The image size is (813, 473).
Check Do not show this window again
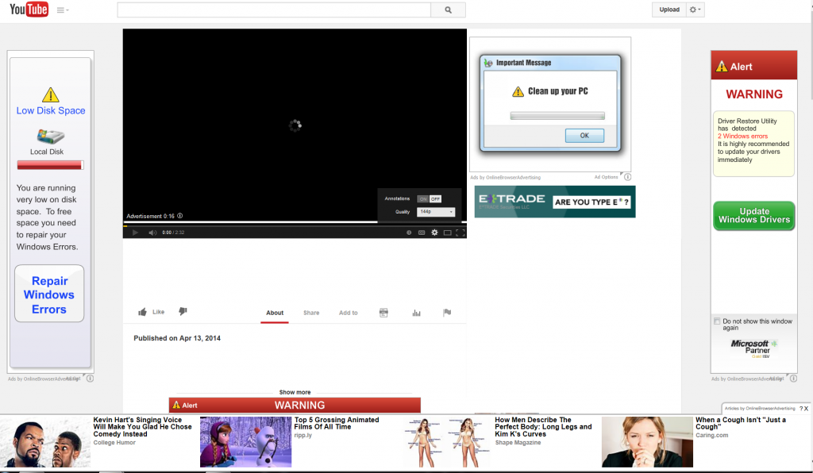717,321
